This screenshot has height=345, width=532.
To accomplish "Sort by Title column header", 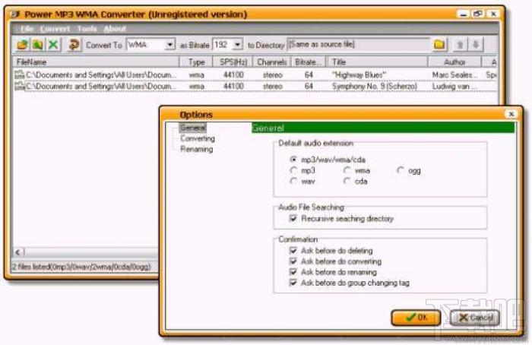I will click(x=377, y=62).
